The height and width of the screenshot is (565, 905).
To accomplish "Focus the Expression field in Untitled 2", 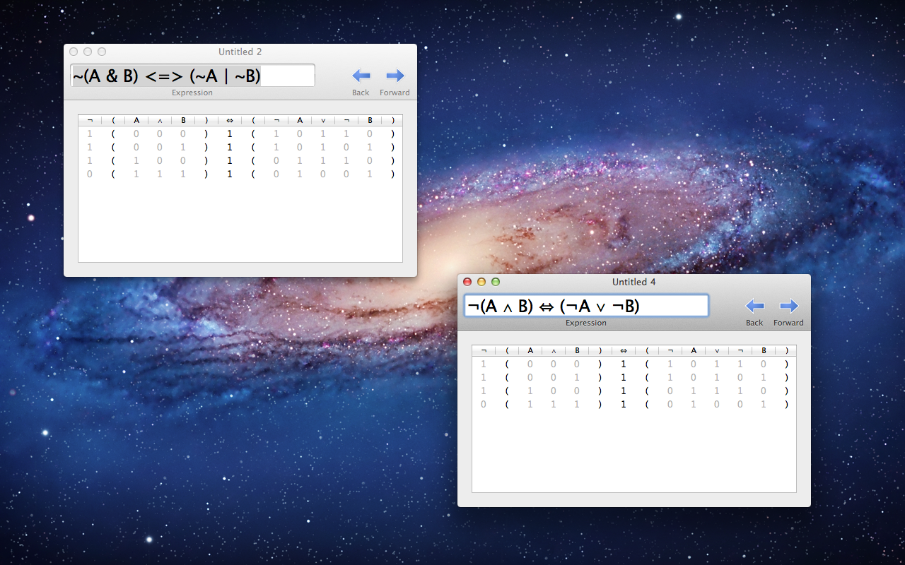I will [192, 76].
